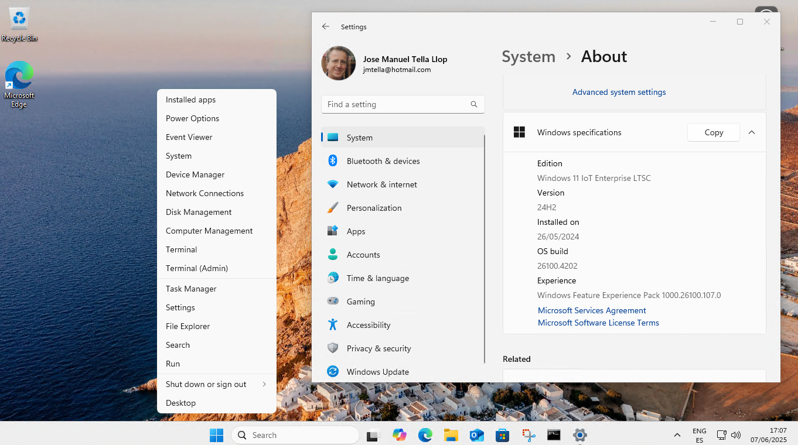
Task: Click the user profile photo
Action: pos(339,63)
